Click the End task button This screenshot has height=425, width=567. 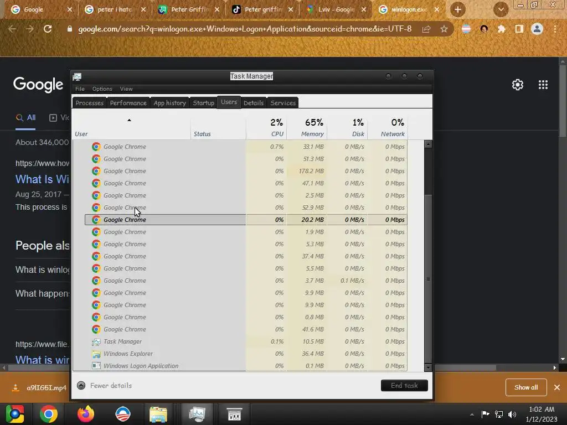[404, 386]
